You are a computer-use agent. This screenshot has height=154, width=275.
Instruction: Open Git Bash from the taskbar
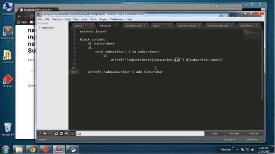coord(46,150)
